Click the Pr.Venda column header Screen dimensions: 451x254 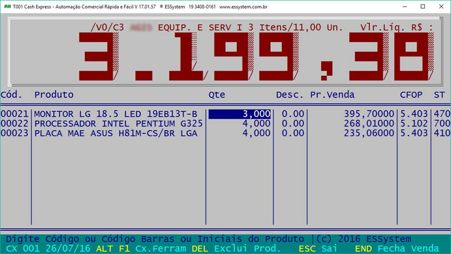coord(332,95)
